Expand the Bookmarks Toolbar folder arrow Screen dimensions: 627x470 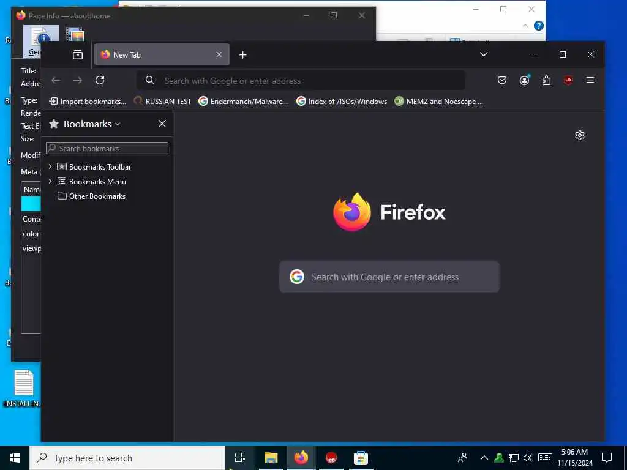coord(50,166)
